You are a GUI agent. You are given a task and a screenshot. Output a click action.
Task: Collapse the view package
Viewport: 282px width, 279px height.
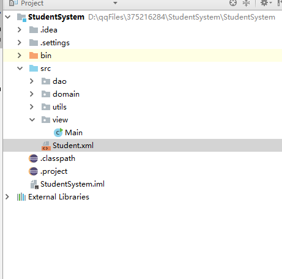[32, 120]
